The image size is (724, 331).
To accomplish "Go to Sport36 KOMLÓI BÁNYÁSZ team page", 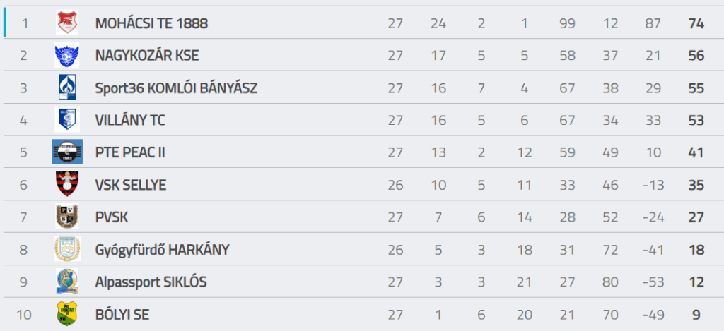I will click(x=176, y=88).
